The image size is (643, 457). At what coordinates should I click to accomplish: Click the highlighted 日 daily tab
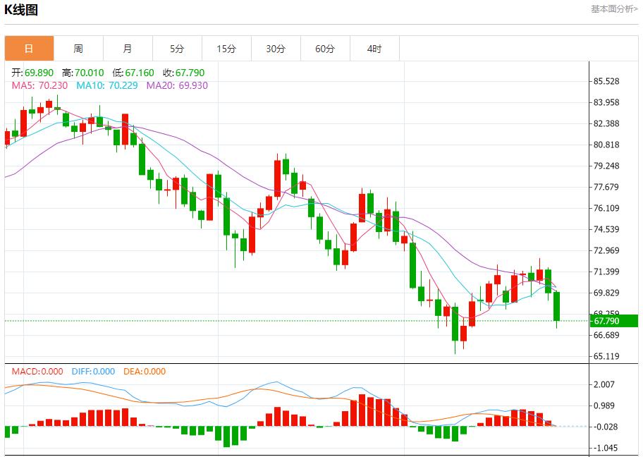(28, 49)
